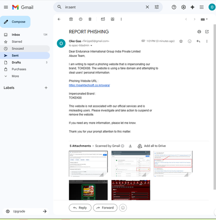Screen dimensions: 216x220
Task: Click the search magnifier icon
Action: click(x=60, y=7)
